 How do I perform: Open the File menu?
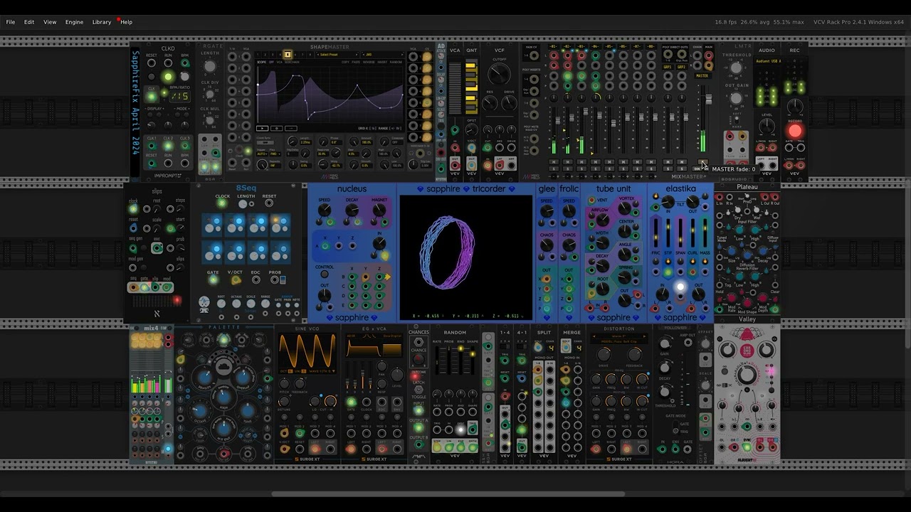point(11,22)
